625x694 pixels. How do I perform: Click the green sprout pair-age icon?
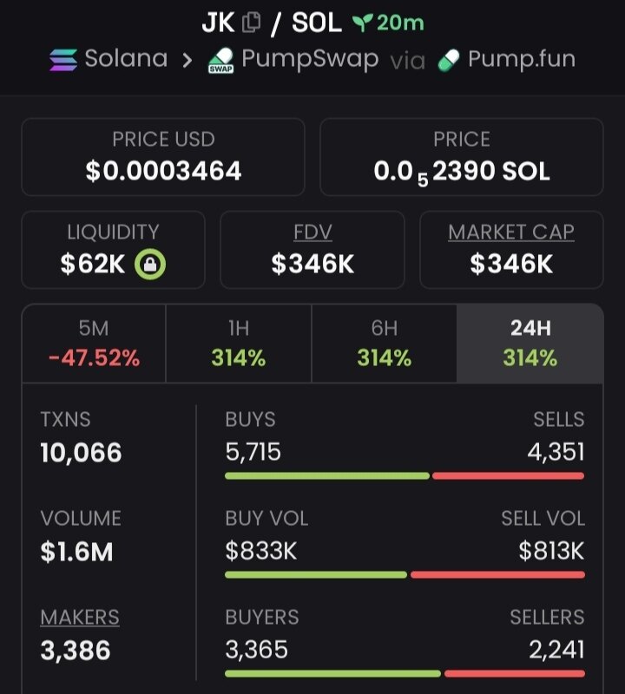pos(361,23)
